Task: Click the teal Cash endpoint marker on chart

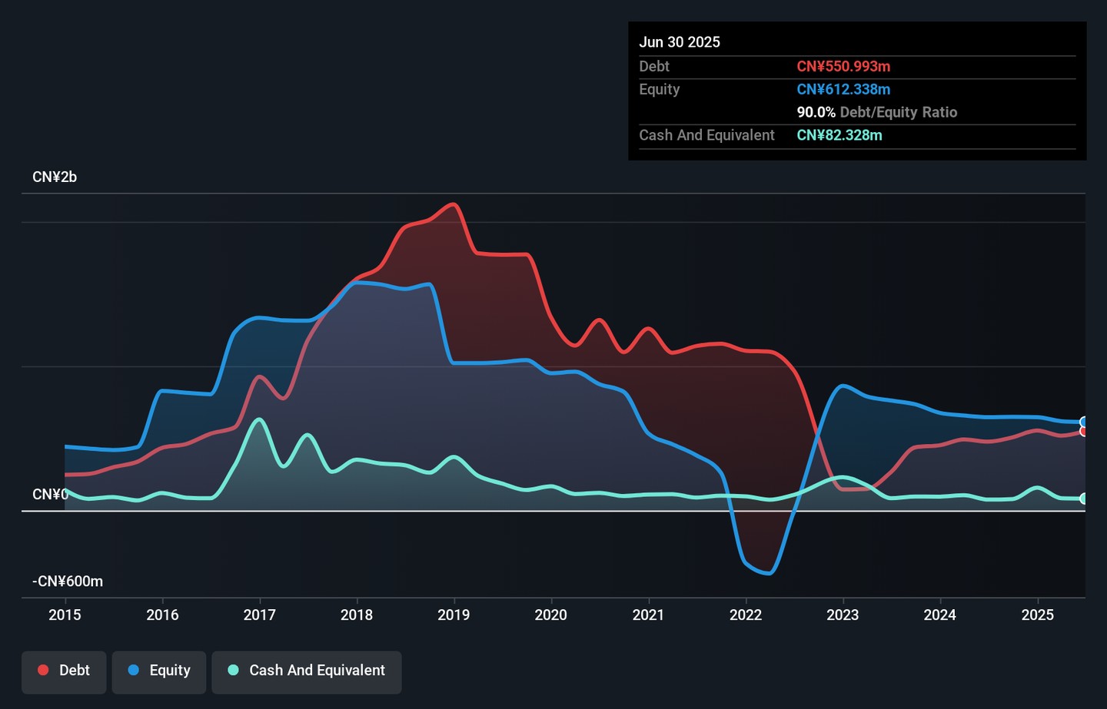Action: tap(1084, 499)
